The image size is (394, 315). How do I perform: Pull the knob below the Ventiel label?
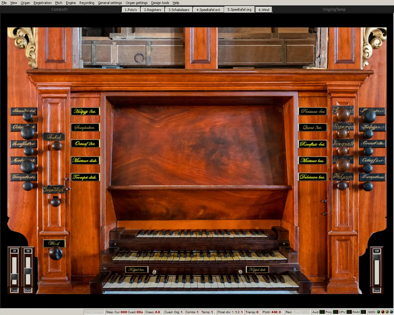[57, 146]
